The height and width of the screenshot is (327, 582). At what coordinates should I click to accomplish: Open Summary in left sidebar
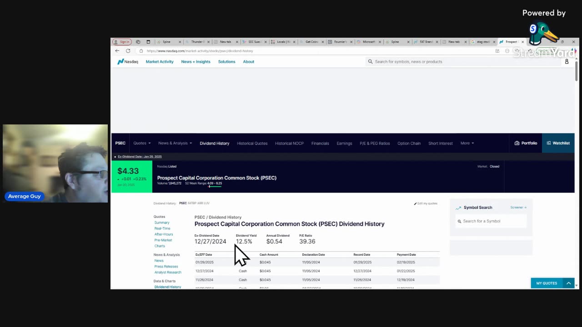pyautogui.click(x=162, y=223)
